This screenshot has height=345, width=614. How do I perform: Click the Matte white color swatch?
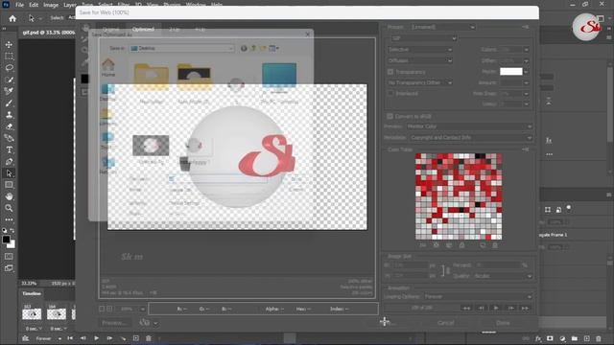pos(511,72)
